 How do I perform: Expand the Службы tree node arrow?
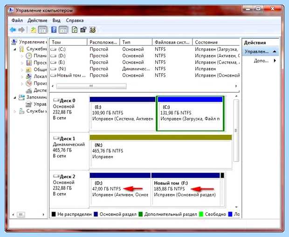(x=15, y=112)
